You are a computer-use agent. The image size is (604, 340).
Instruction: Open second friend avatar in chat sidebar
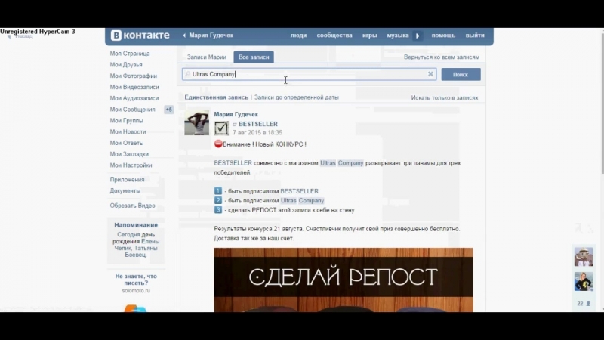click(x=584, y=281)
